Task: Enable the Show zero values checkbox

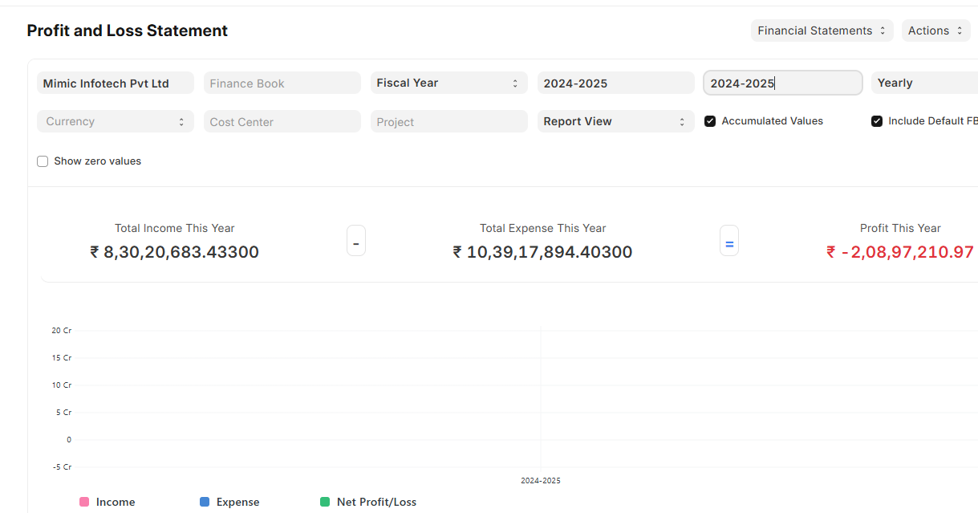Action: pos(43,161)
